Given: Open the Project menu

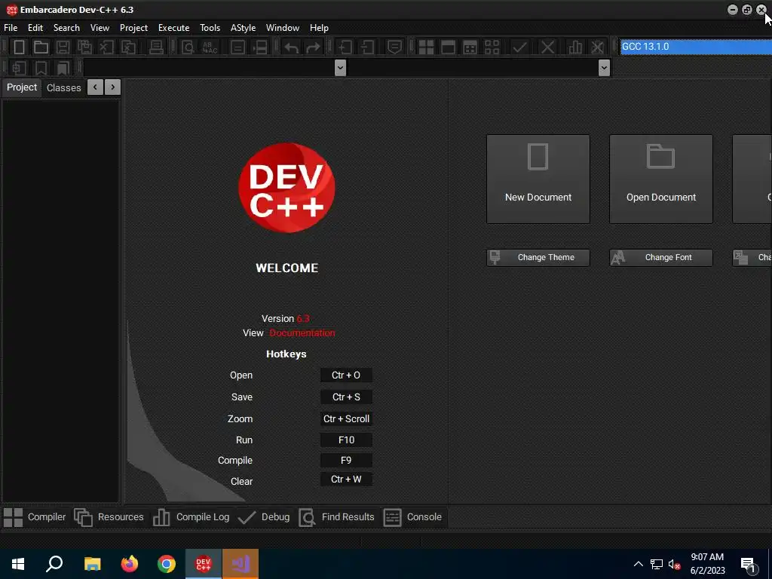Looking at the screenshot, I should [133, 28].
